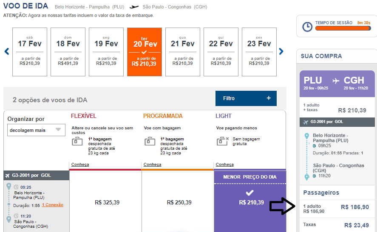Switch to the 21 Fev date tab
Image resolution: width=377 pixels, height=232 pixels.
point(183,52)
